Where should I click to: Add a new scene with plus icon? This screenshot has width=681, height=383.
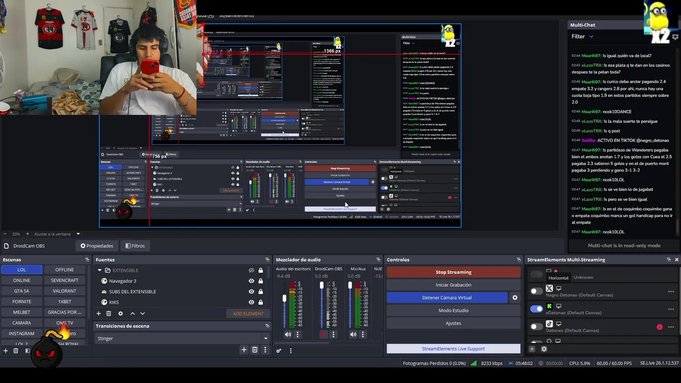pos(6,351)
